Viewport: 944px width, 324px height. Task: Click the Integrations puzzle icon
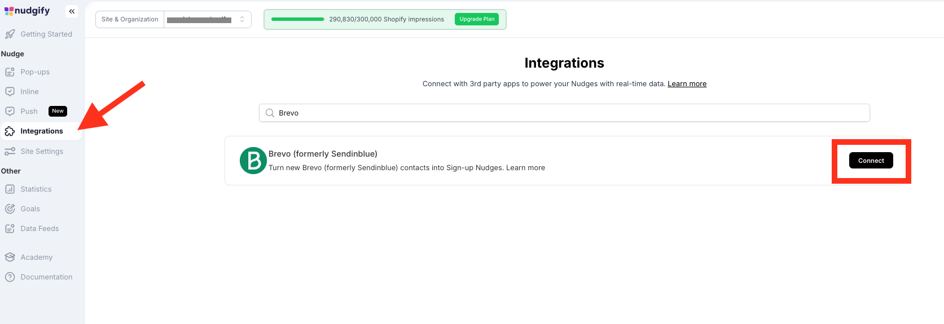pyautogui.click(x=10, y=131)
